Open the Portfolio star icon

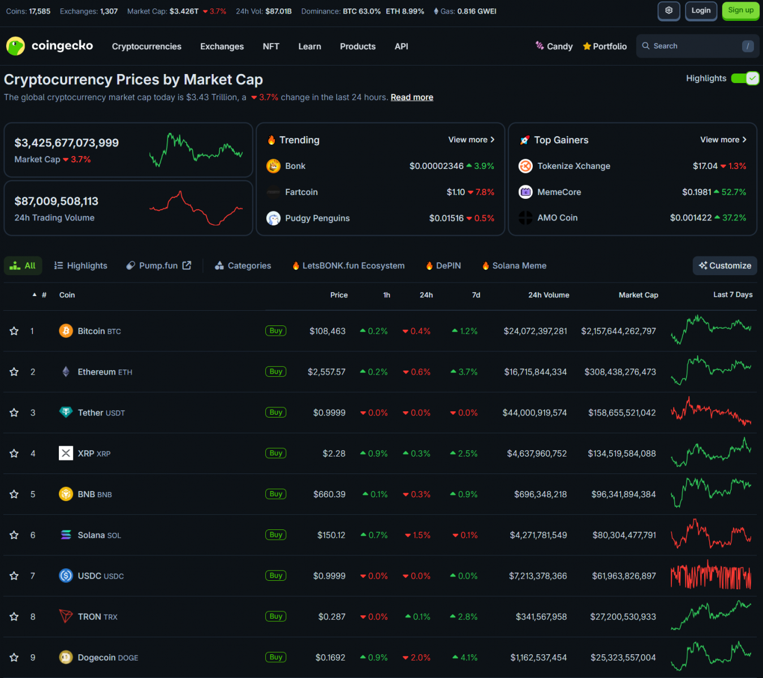pyautogui.click(x=587, y=46)
